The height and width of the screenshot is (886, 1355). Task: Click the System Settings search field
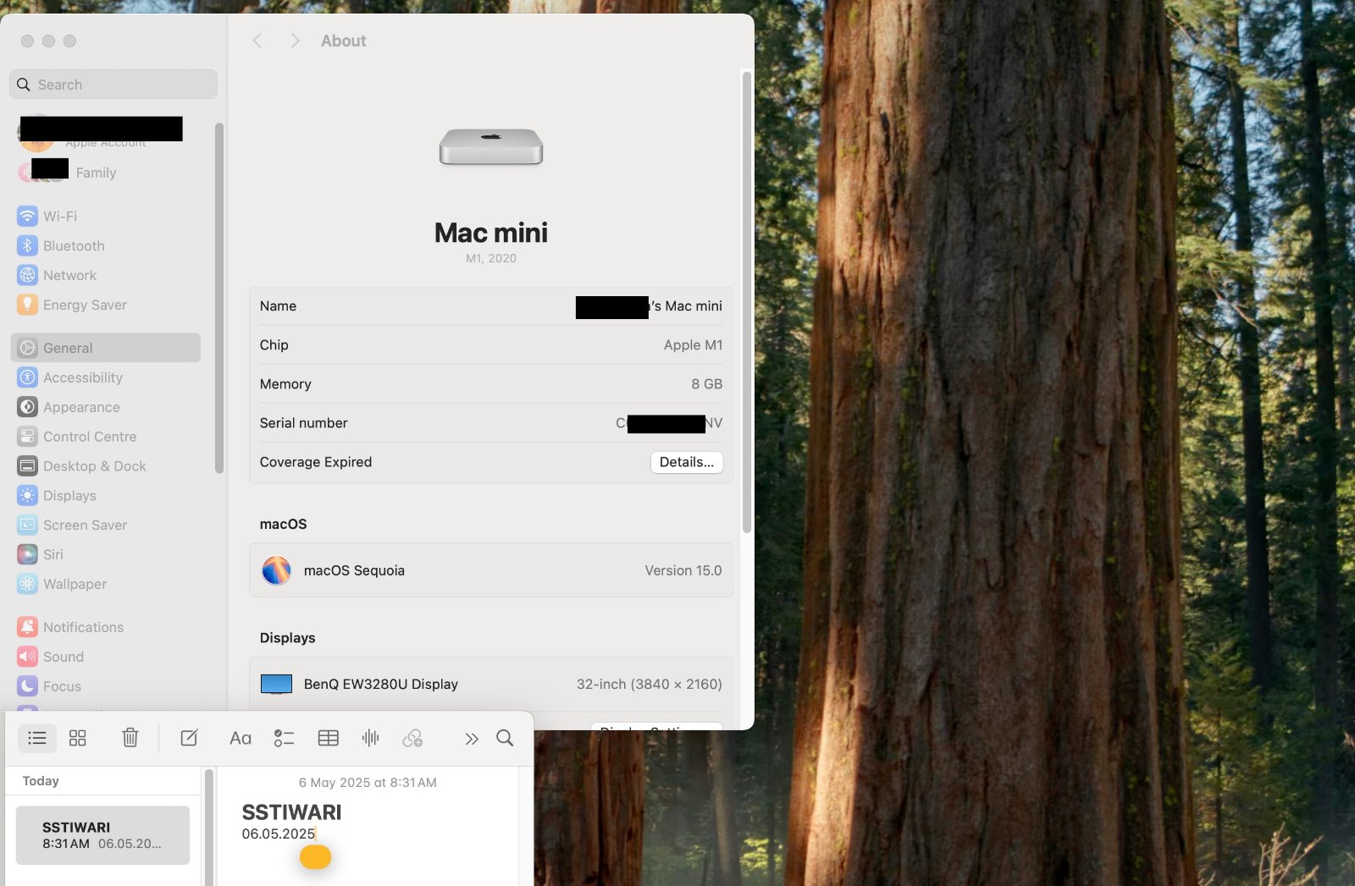113,85
